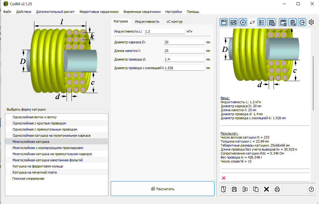Image resolution: width=319 pixels, height=204 pixels.
Task: Click the result line Число витков катушки N = 233
Action: coord(245,137)
